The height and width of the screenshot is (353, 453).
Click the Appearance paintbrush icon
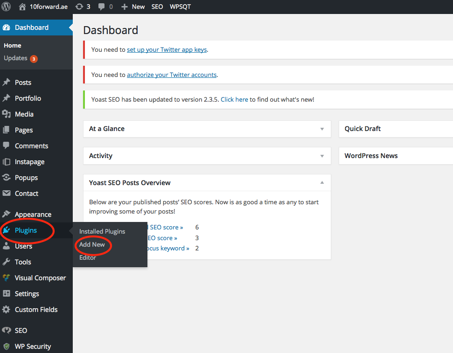point(7,214)
